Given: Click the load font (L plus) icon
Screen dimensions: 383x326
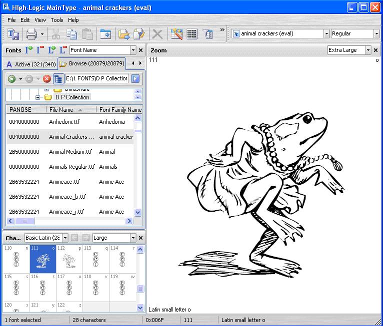Looking at the screenshot, I should [51, 50].
